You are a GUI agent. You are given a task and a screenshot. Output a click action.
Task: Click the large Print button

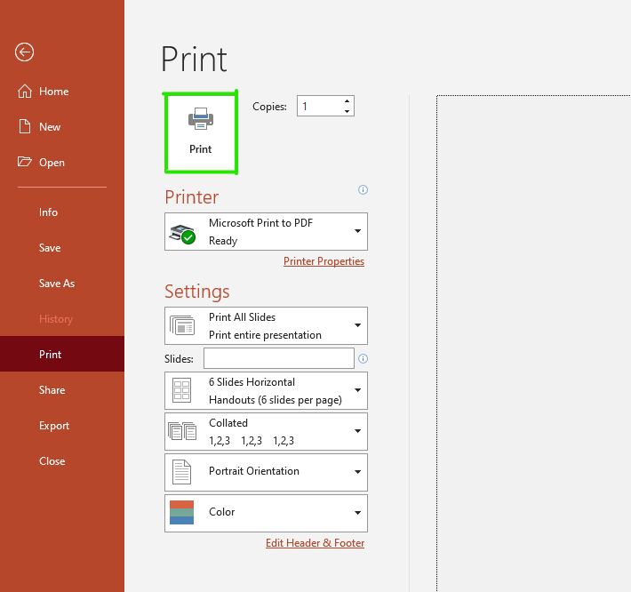pos(200,132)
